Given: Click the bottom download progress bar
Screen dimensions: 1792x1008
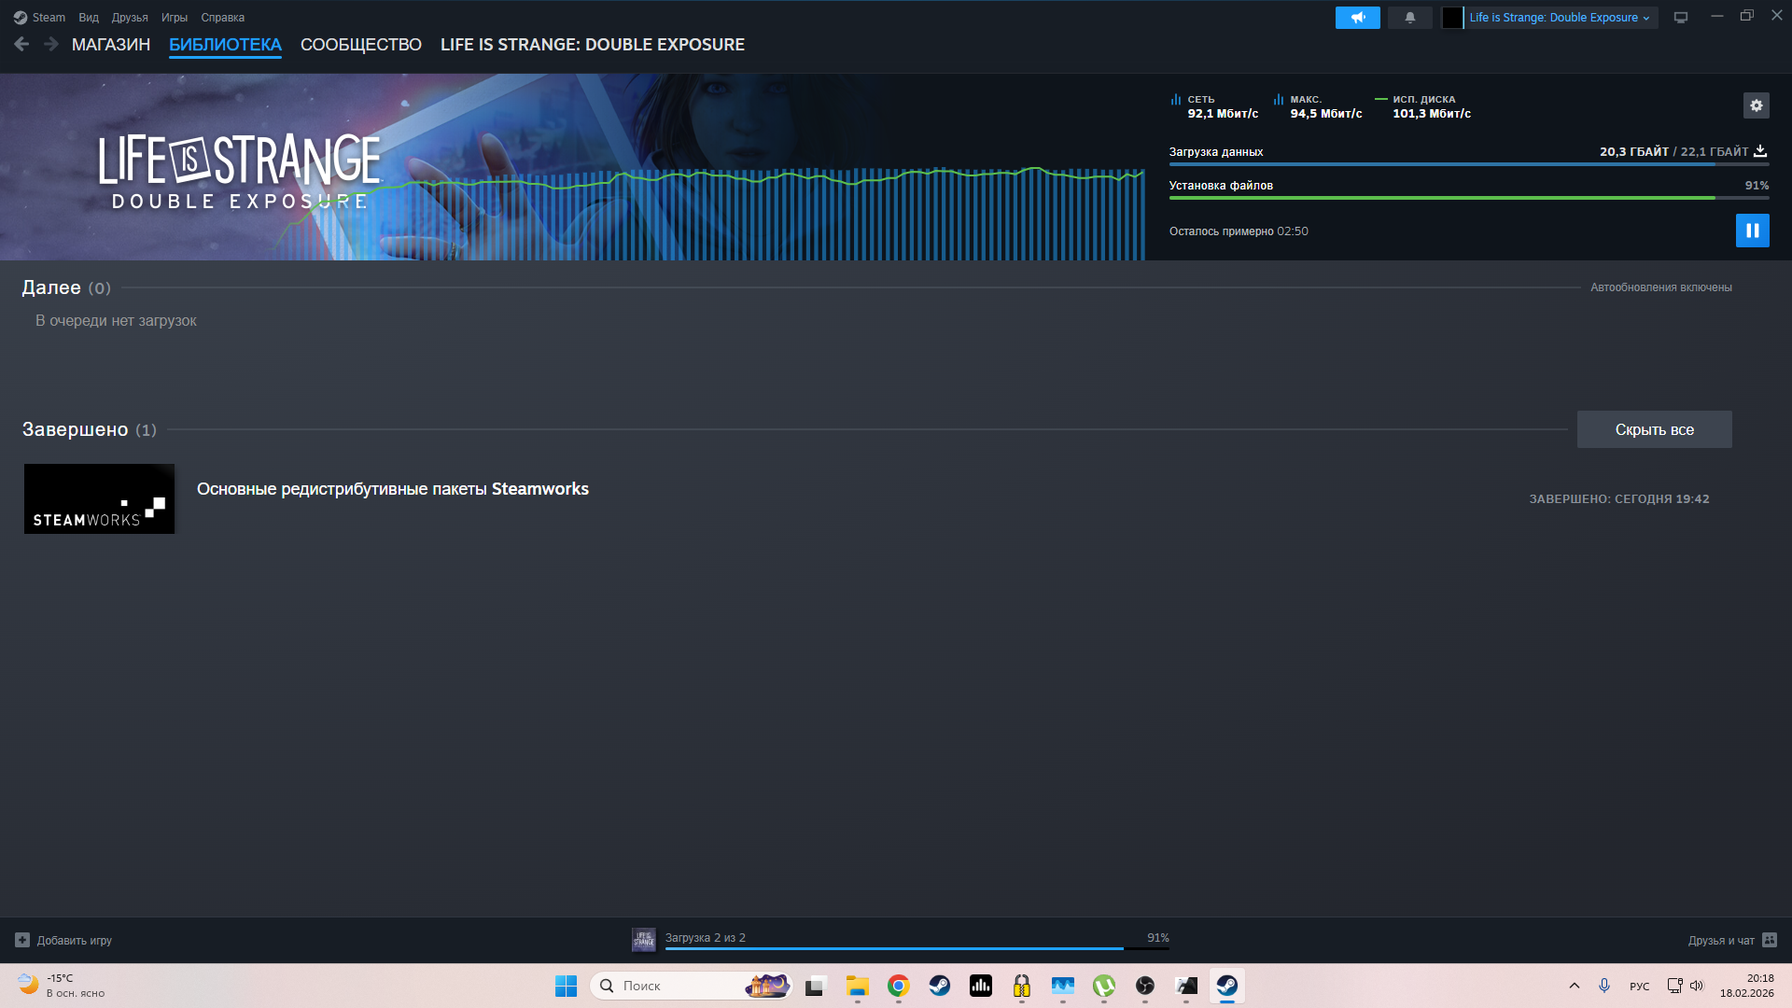Looking at the screenshot, I should 896,947.
